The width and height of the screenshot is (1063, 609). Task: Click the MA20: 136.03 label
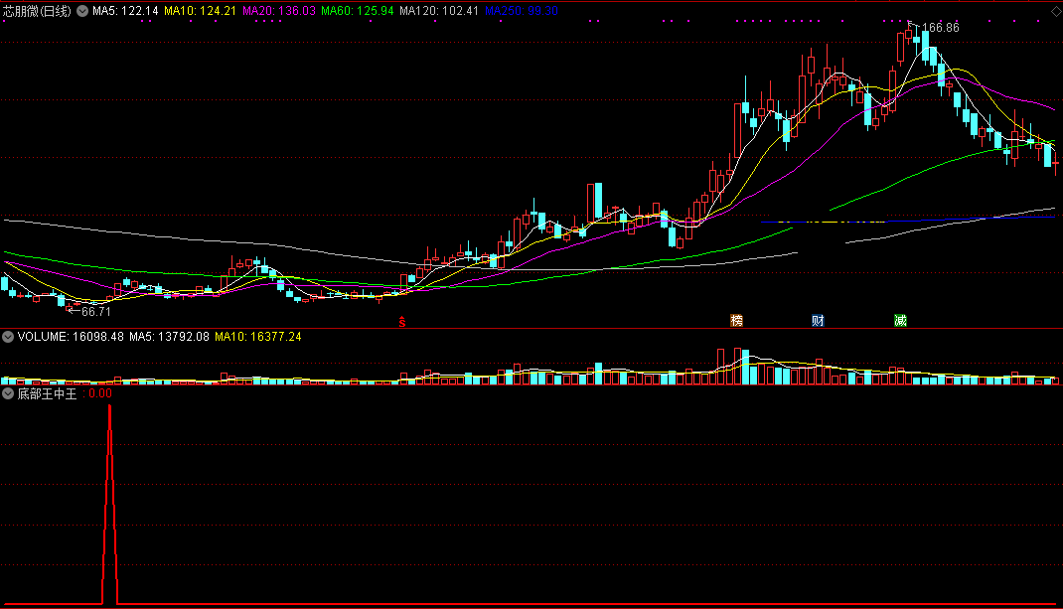pyautogui.click(x=278, y=11)
